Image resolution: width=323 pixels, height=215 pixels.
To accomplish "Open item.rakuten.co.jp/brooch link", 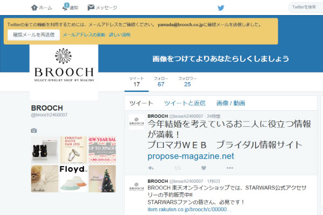I will pos(189,210).
